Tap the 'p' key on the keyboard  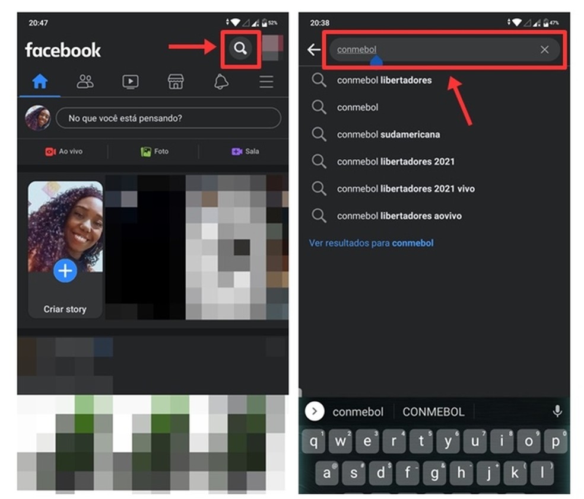coord(556,442)
